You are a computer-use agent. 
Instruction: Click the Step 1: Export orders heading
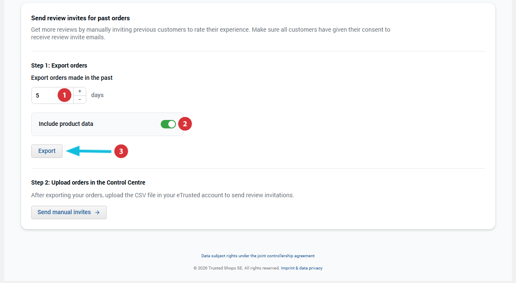(59, 65)
